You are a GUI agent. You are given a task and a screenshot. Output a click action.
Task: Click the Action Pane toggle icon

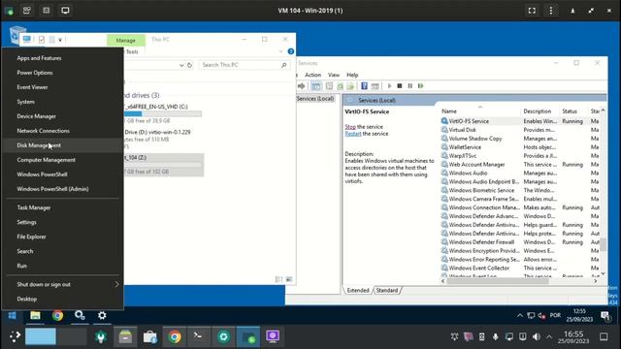point(376,86)
